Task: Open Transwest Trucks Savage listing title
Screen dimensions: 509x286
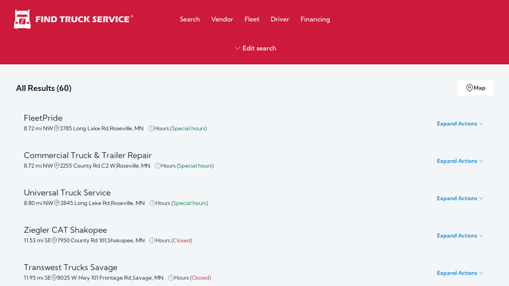Action: point(70,267)
